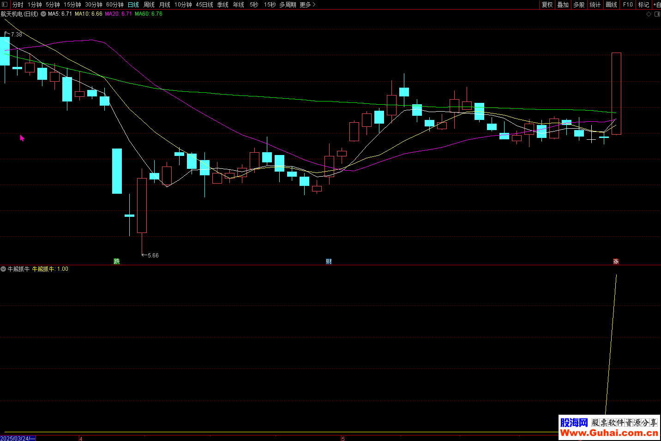661x441 pixels.
Task: Click the magenta MA20: 6.71 label
Action: pyautogui.click(x=119, y=14)
